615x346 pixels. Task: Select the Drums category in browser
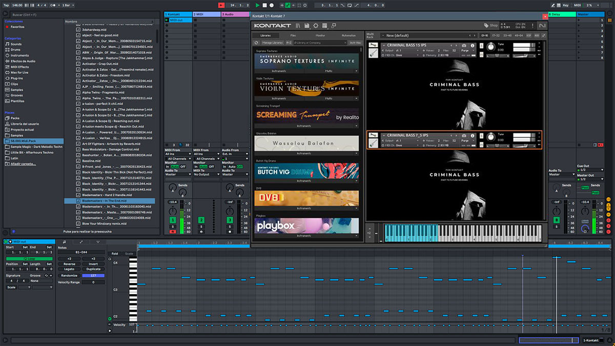16,50
